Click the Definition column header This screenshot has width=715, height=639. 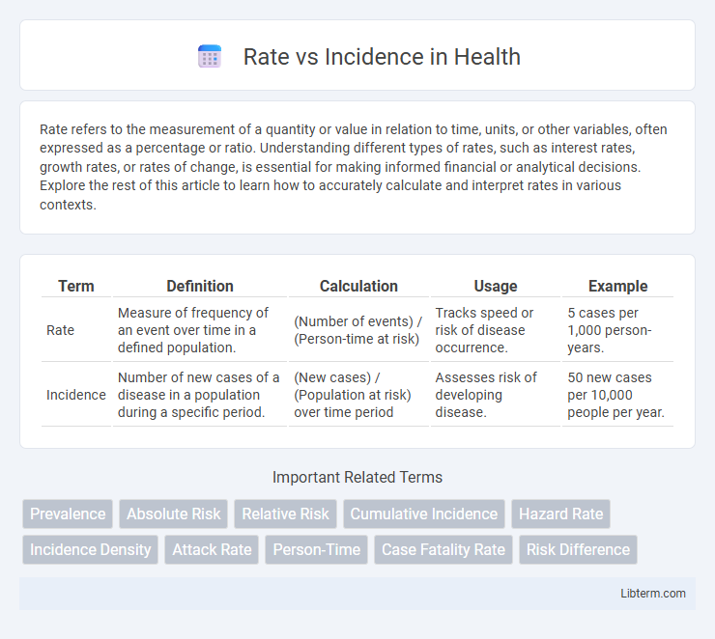200,286
